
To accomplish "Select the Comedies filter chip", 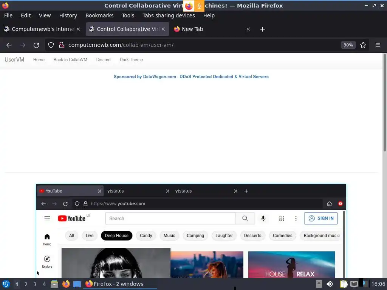I will [282, 236].
